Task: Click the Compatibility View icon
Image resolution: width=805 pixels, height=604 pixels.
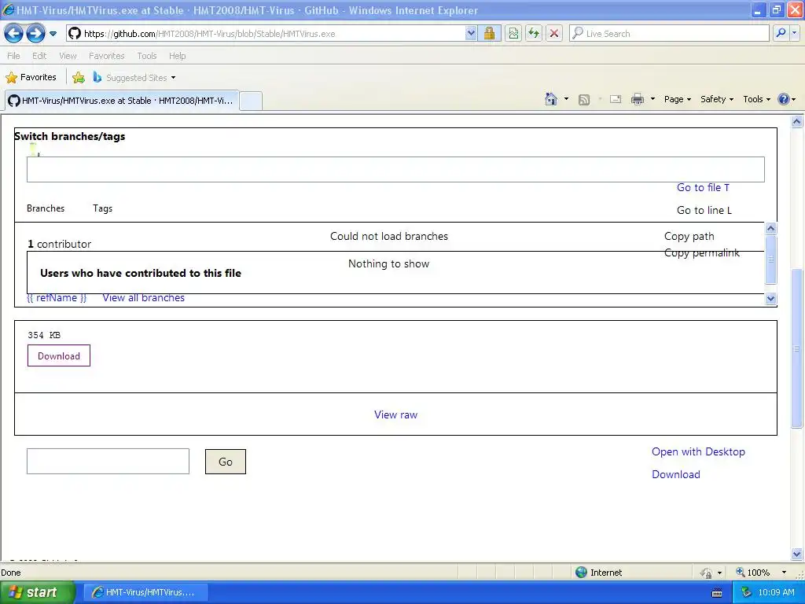Action: coord(513,33)
